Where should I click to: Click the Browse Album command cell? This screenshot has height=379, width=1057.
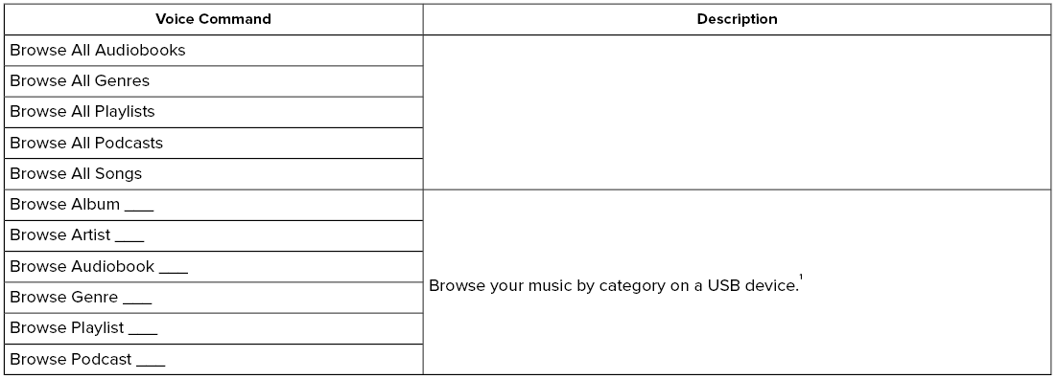click(x=213, y=205)
